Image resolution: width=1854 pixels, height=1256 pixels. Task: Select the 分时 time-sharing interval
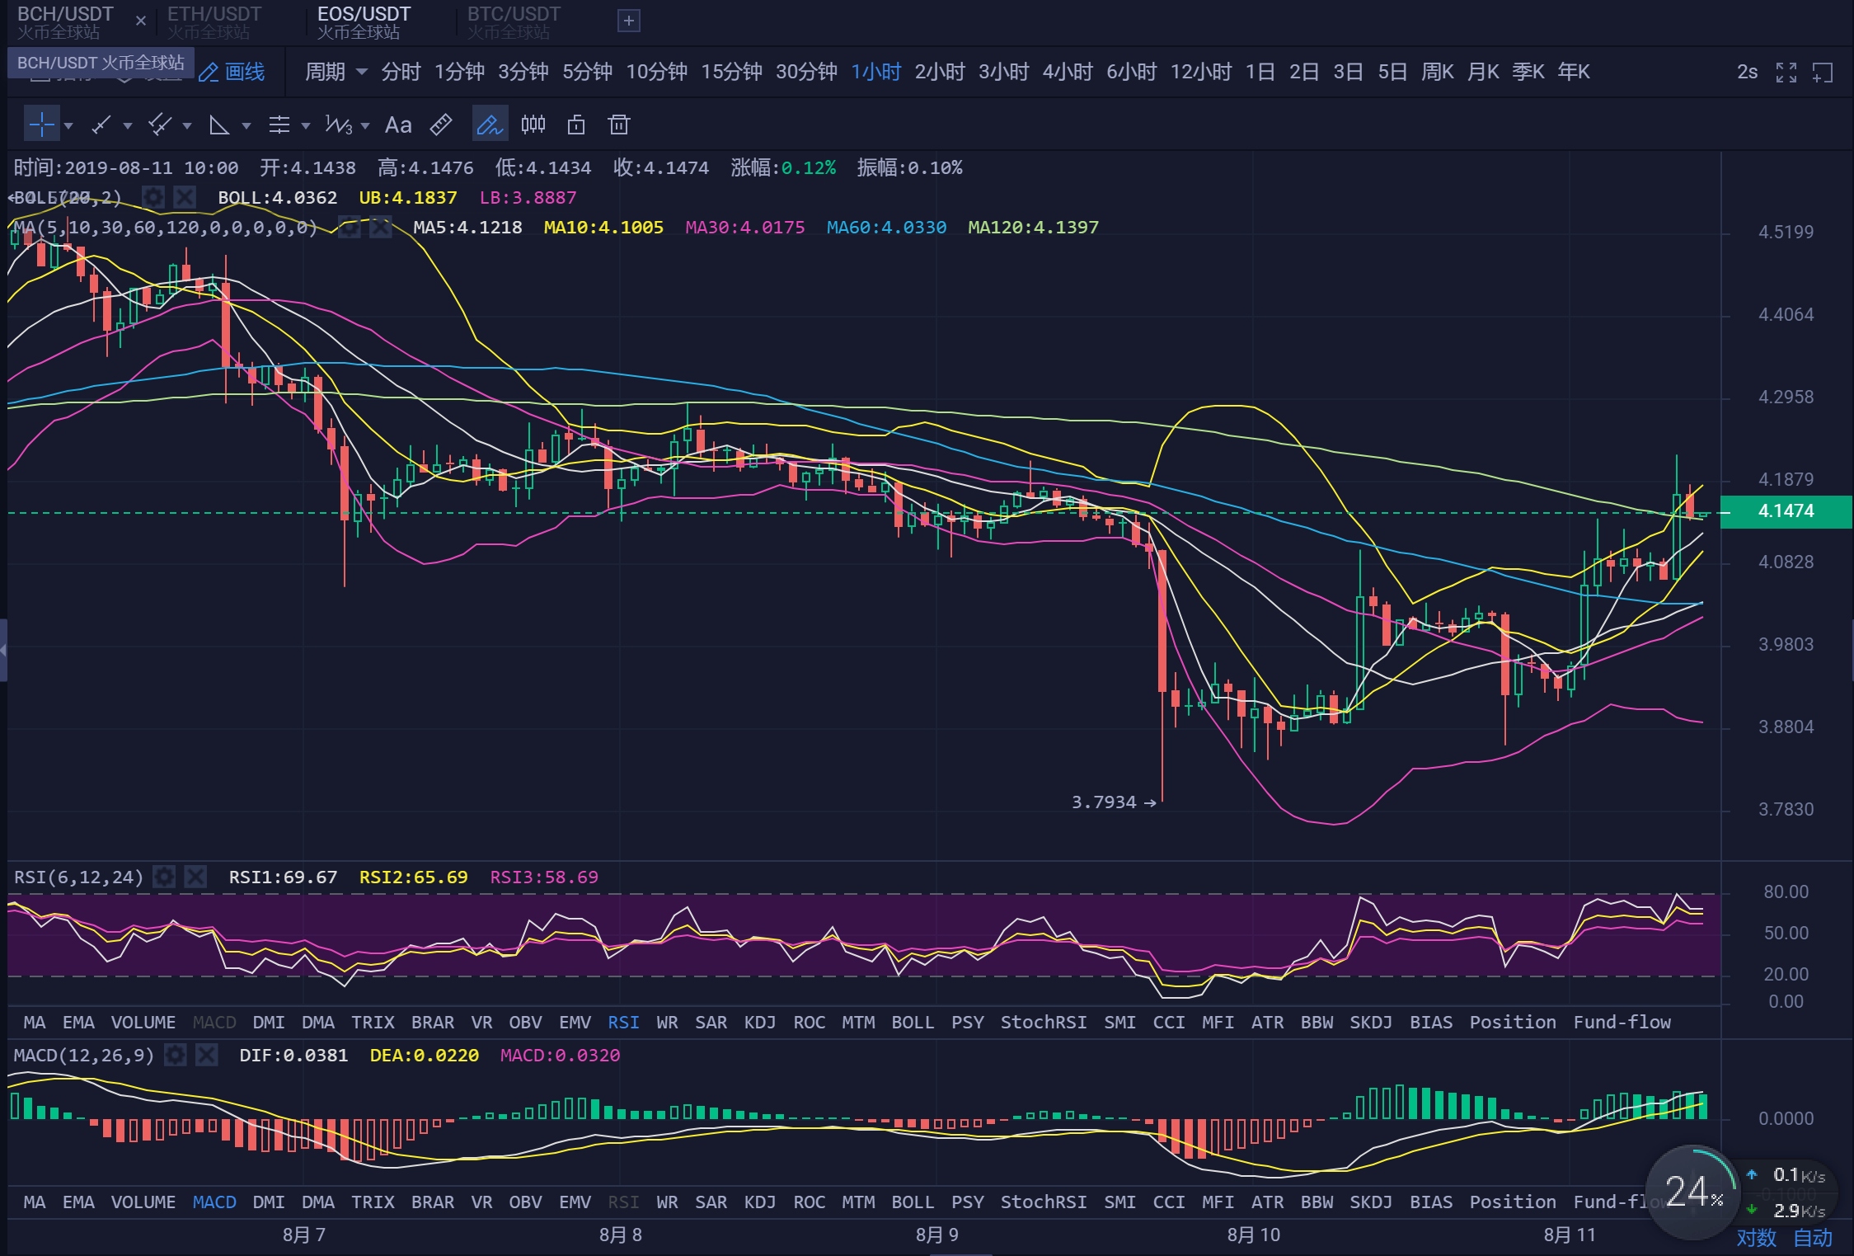click(x=401, y=73)
